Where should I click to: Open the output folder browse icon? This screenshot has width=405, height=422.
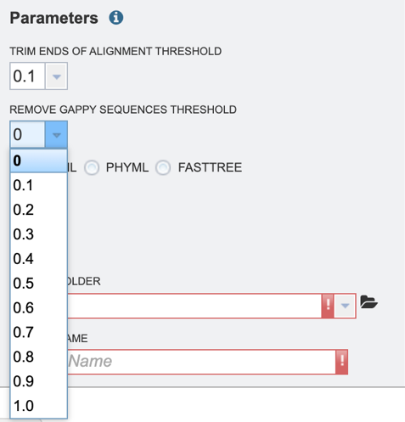(x=368, y=301)
